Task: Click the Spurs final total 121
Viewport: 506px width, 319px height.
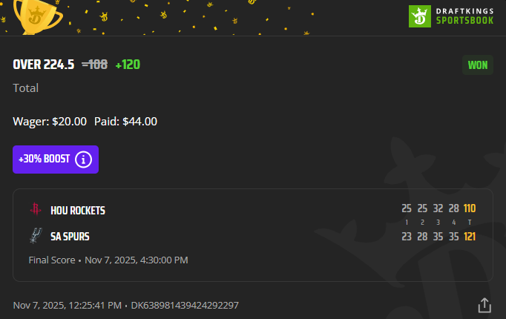Action: [469, 237]
